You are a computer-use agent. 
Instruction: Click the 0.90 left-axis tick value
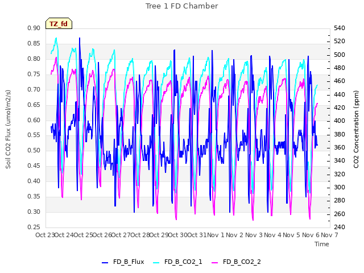pos(34,28)
